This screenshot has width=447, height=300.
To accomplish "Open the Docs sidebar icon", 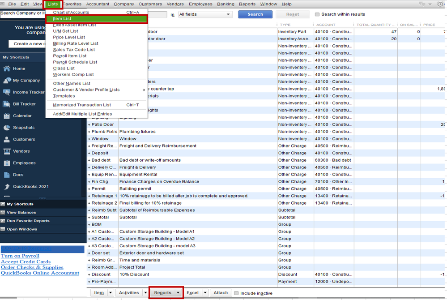I will [7, 175].
